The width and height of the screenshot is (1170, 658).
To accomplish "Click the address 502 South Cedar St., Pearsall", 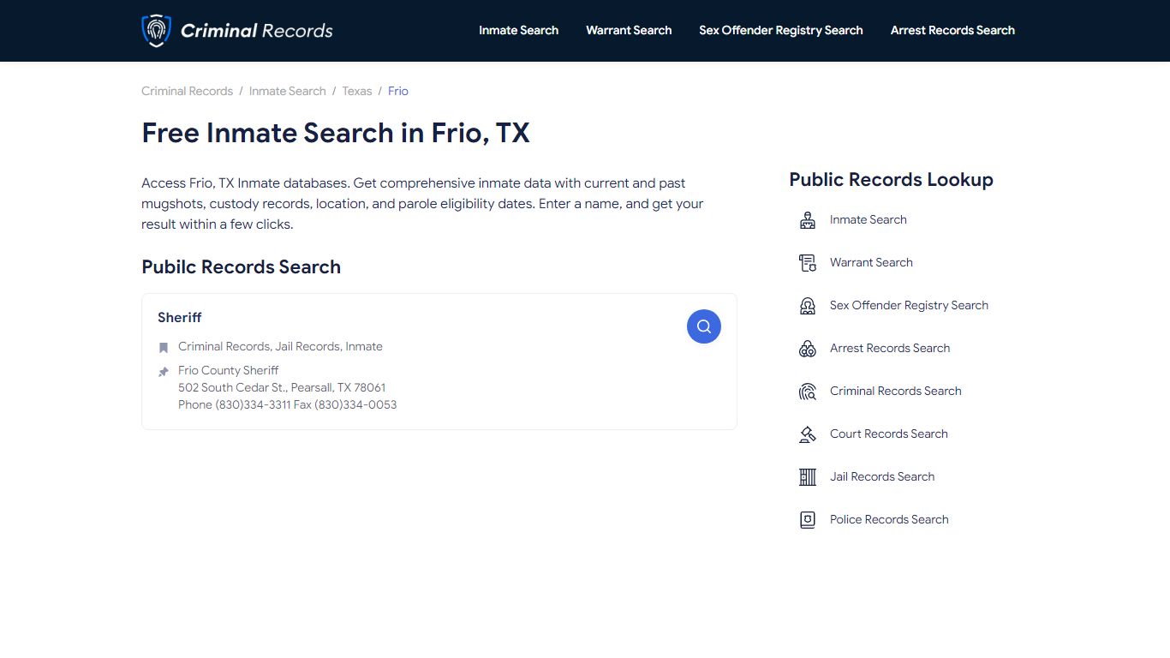I will point(282,387).
